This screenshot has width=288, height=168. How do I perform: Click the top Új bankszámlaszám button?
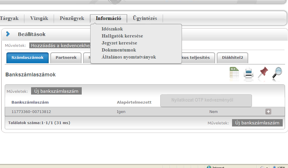[56, 91]
